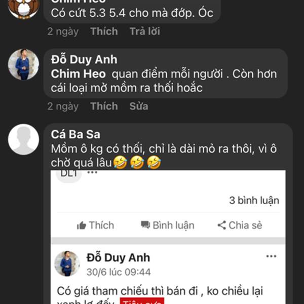Open Đỗ Duy Anh's name on embedded post
This screenshot has width=304, height=304.
click(x=118, y=258)
